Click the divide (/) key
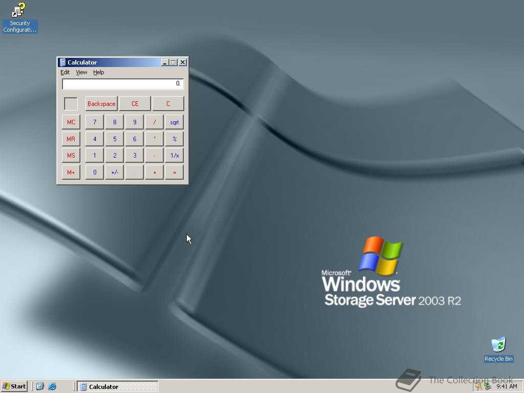Image resolution: width=524 pixels, height=393 pixels. click(155, 122)
